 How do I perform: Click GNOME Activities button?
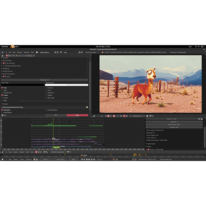point(5,47)
